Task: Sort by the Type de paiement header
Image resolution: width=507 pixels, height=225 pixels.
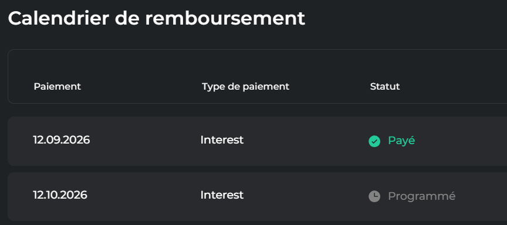Action: pos(245,87)
